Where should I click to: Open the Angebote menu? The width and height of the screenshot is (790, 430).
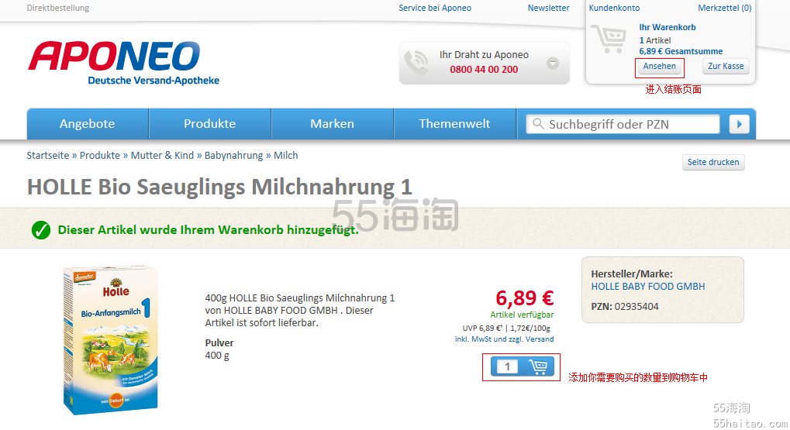coord(88,124)
